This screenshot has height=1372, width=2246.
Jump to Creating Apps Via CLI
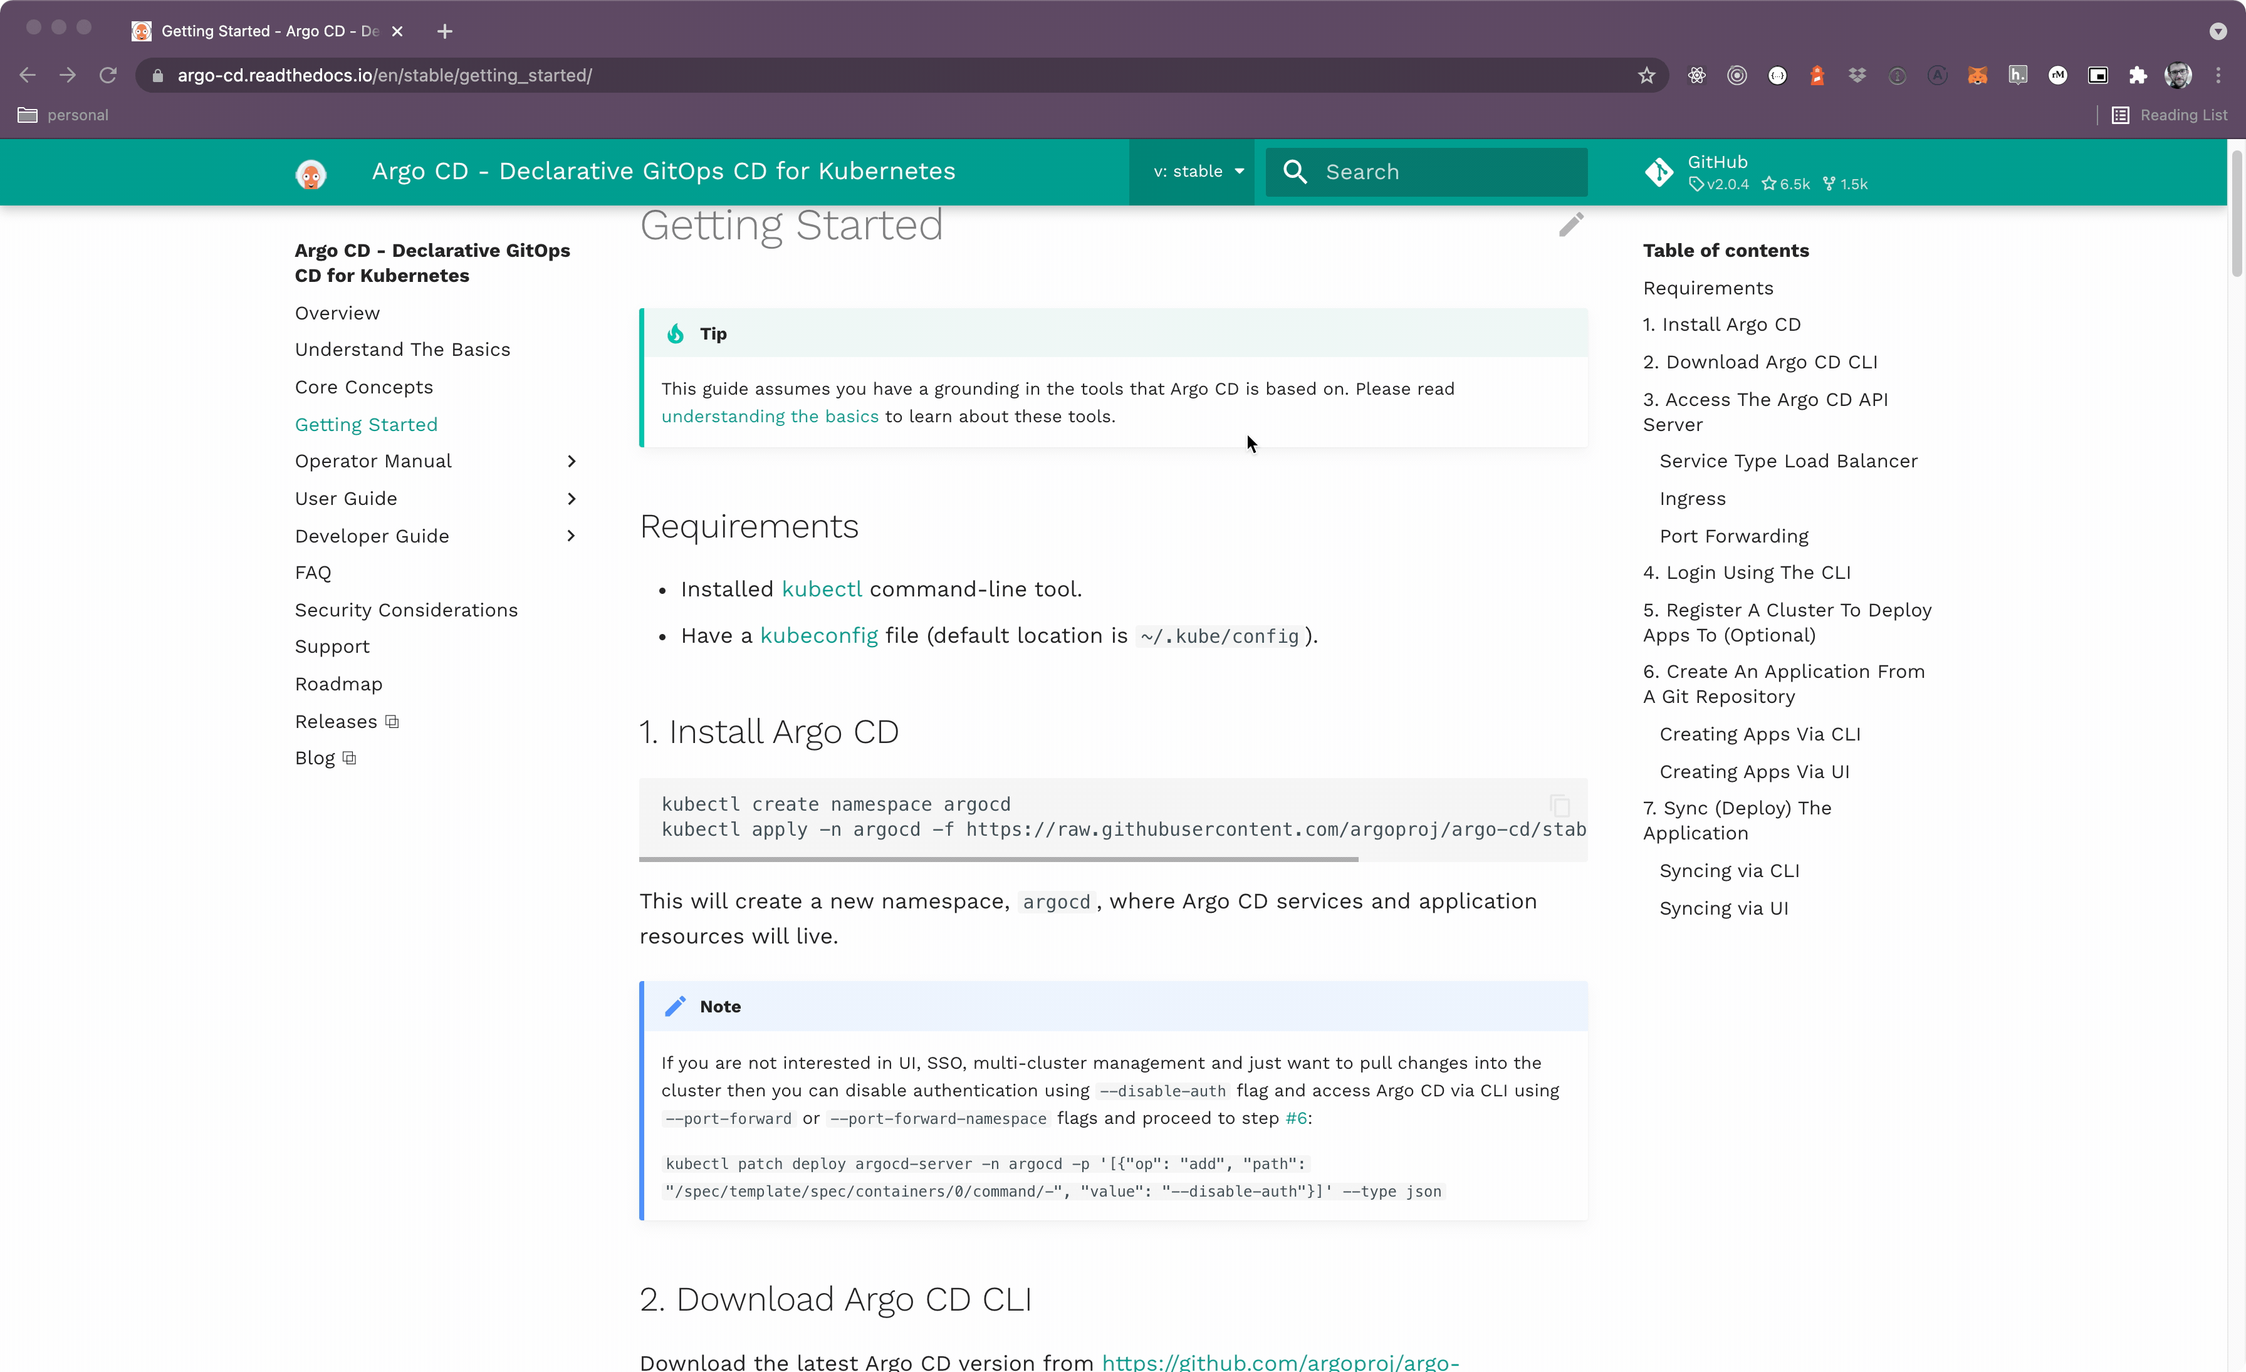[1759, 734]
